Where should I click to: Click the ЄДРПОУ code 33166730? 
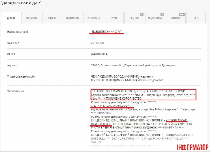click(x=97, y=43)
